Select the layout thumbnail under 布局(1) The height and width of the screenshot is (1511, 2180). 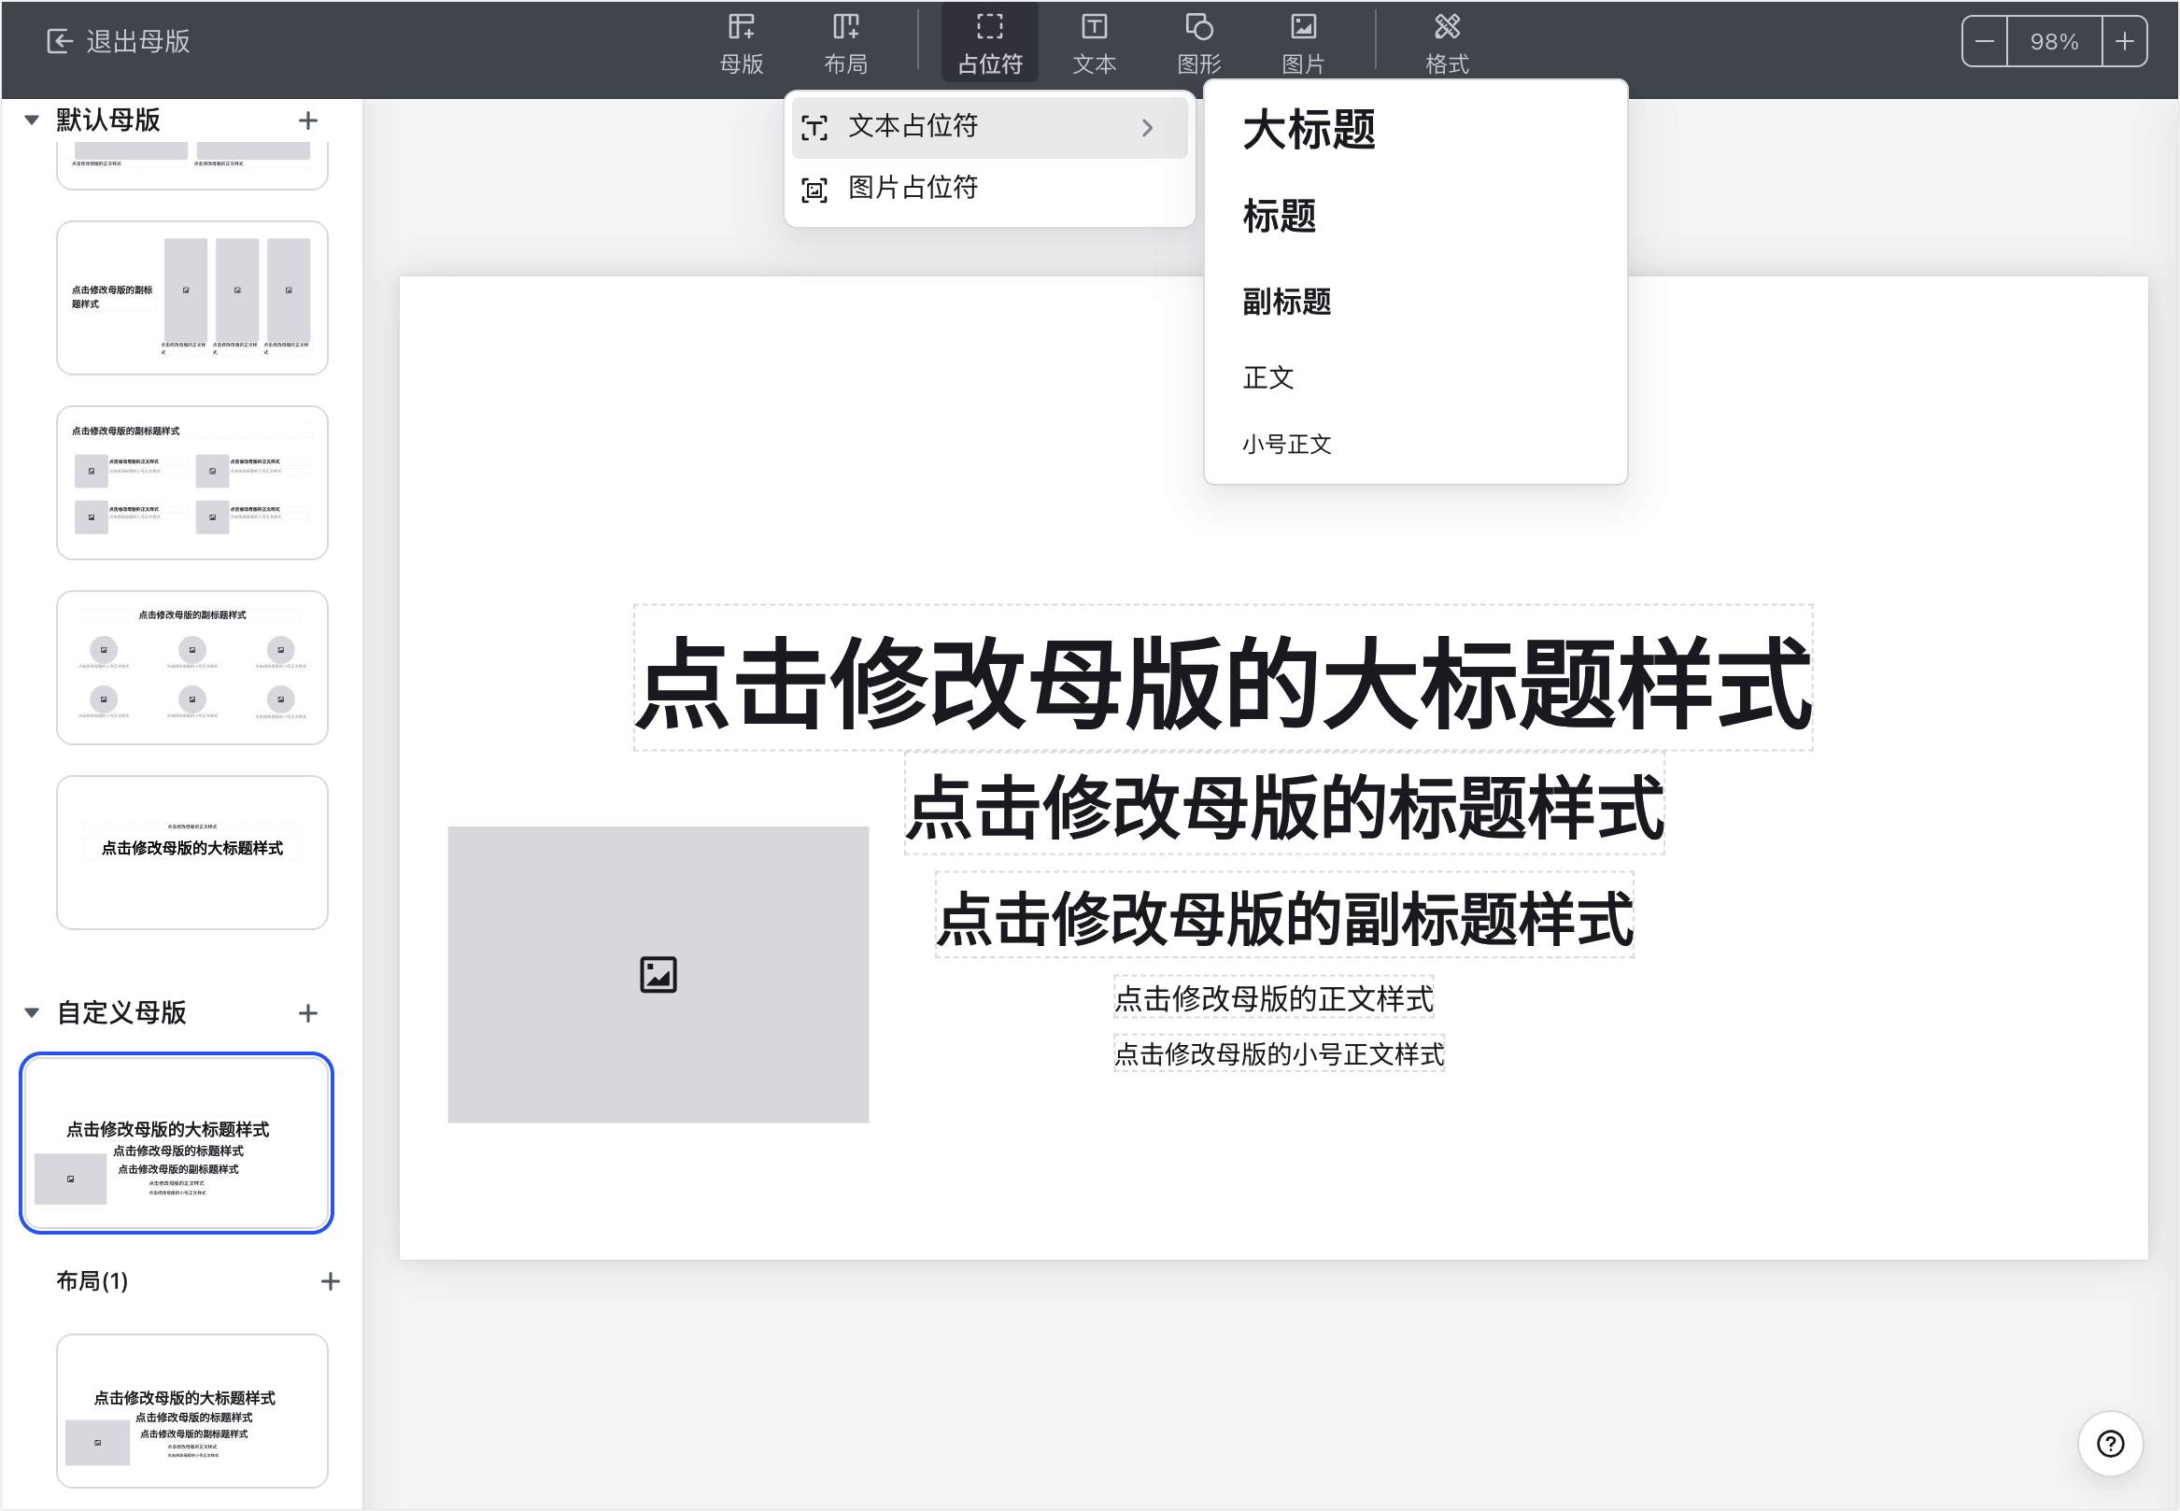(192, 1411)
